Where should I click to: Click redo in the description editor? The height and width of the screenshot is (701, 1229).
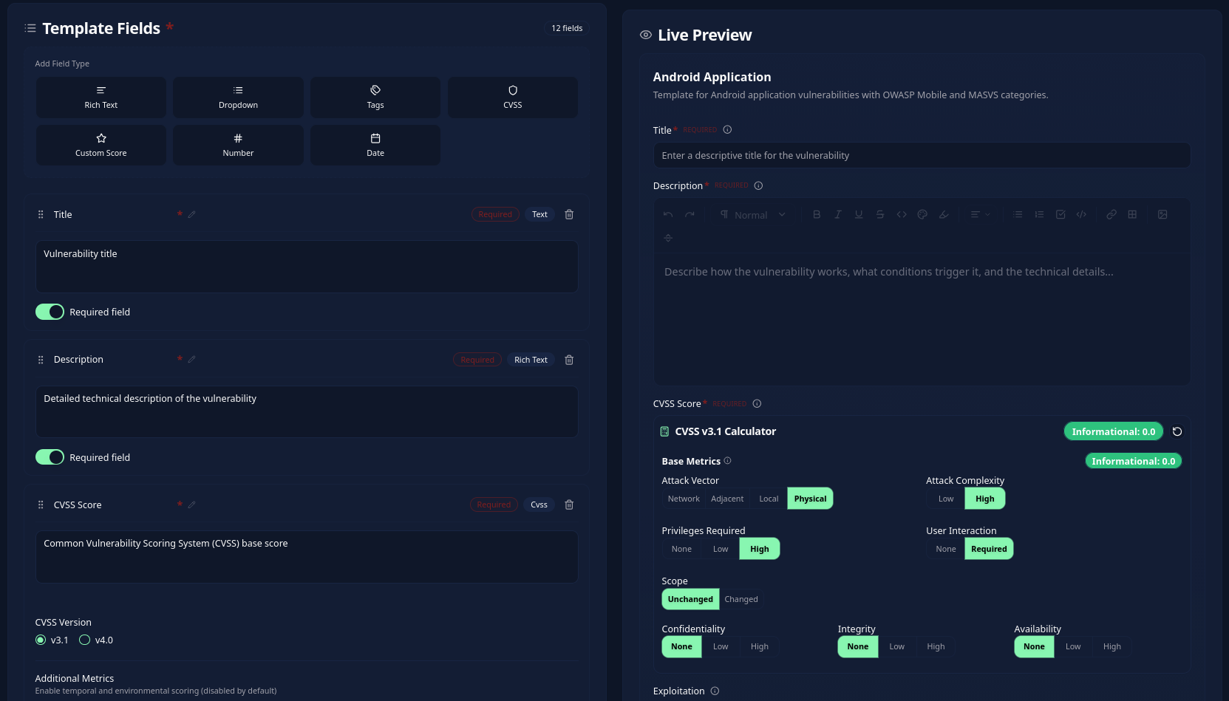(x=690, y=214)
